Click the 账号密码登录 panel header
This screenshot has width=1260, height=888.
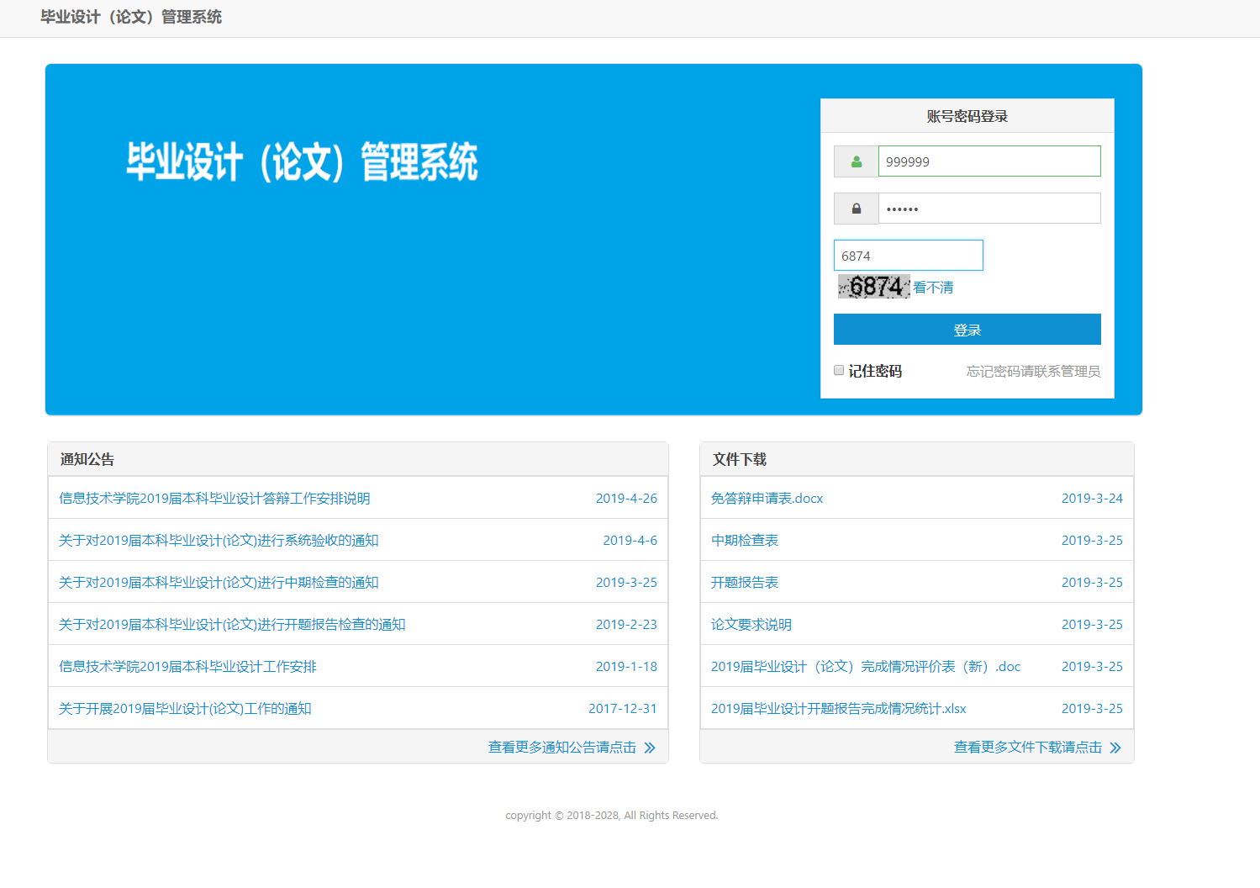[x=967, y=115]
